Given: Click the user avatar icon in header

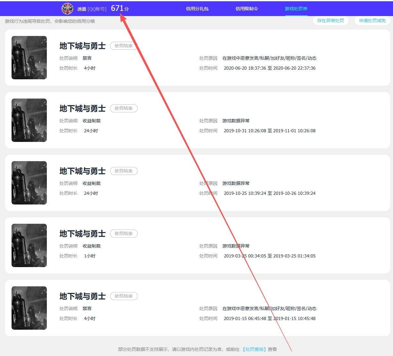Looking at the screenshot, I should [x=67, y=9].
